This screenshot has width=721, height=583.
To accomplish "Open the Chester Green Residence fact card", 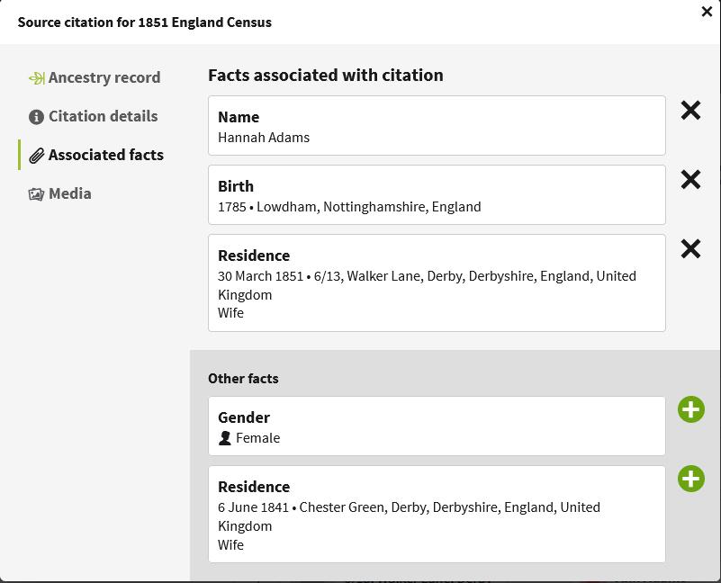I will (x=437, y=515).
